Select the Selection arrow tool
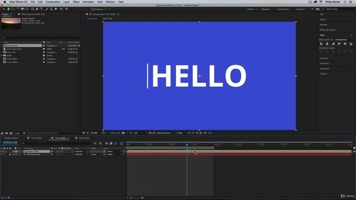This screenshot has height=200, width=356. (4, 9)
